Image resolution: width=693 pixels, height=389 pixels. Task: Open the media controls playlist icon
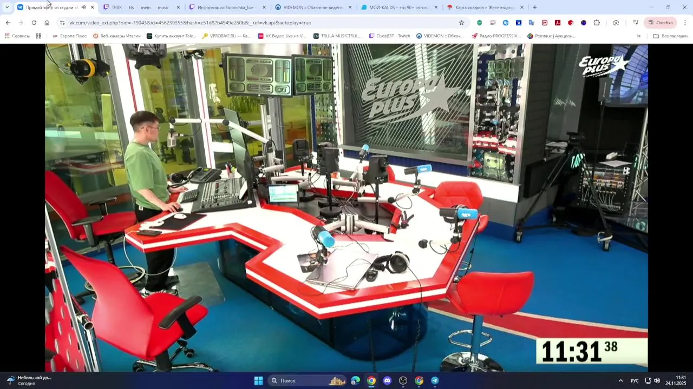coord(636,23)
